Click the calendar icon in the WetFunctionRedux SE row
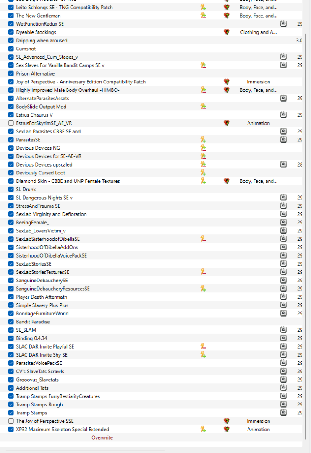The height and width of the screenshot is (453, 311). (x=284, y=23)
